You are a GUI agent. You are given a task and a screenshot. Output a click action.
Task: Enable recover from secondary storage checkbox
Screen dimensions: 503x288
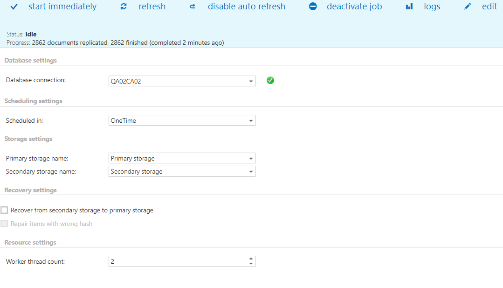(x=5, y=210)
